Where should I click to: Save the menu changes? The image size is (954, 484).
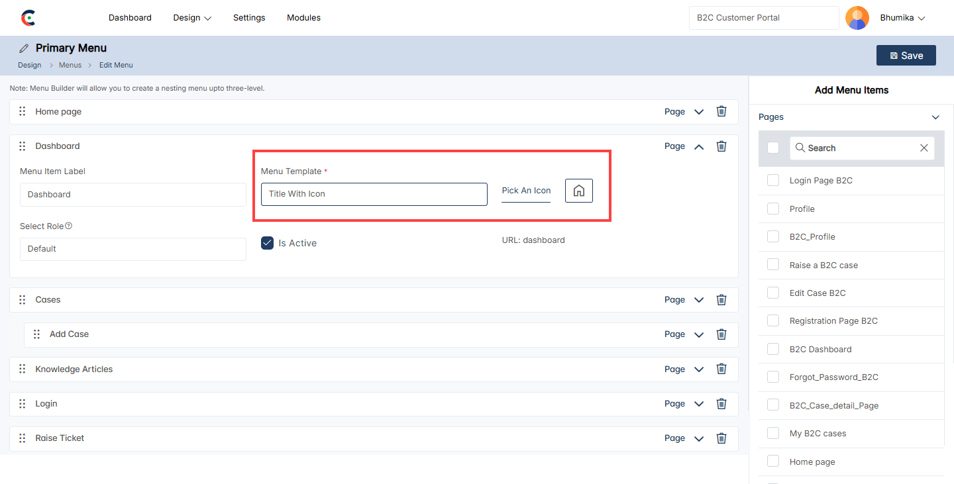(x=906, y=56)
